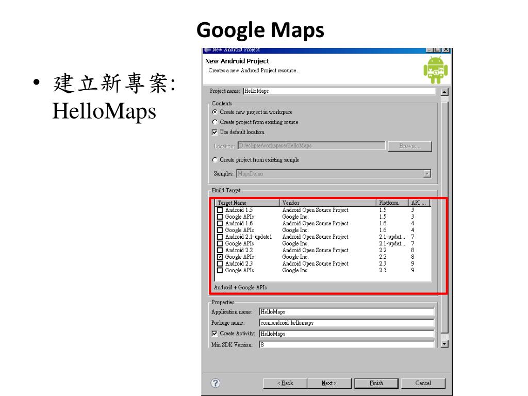This screenshot has height=396, width=528.
Task: Select Create new project in workspace
Action: [x=215, y=112]
